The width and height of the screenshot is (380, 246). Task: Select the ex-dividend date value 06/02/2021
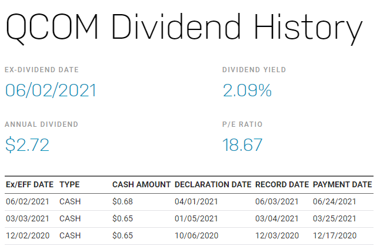coord(51,90)
